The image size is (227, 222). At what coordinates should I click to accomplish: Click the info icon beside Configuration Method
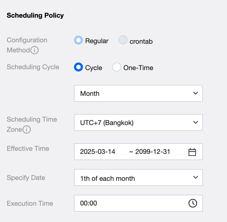(x=34, y=50)
